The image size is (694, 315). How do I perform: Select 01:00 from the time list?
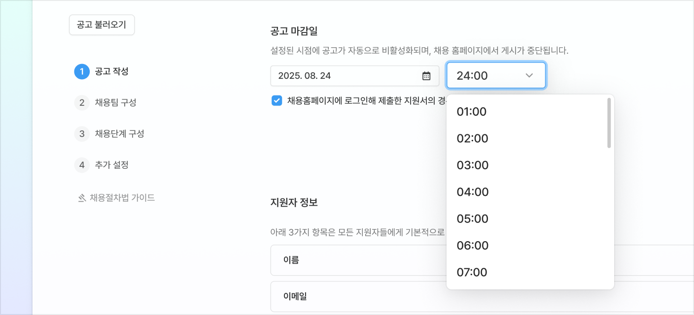click(x=472, y=112)
